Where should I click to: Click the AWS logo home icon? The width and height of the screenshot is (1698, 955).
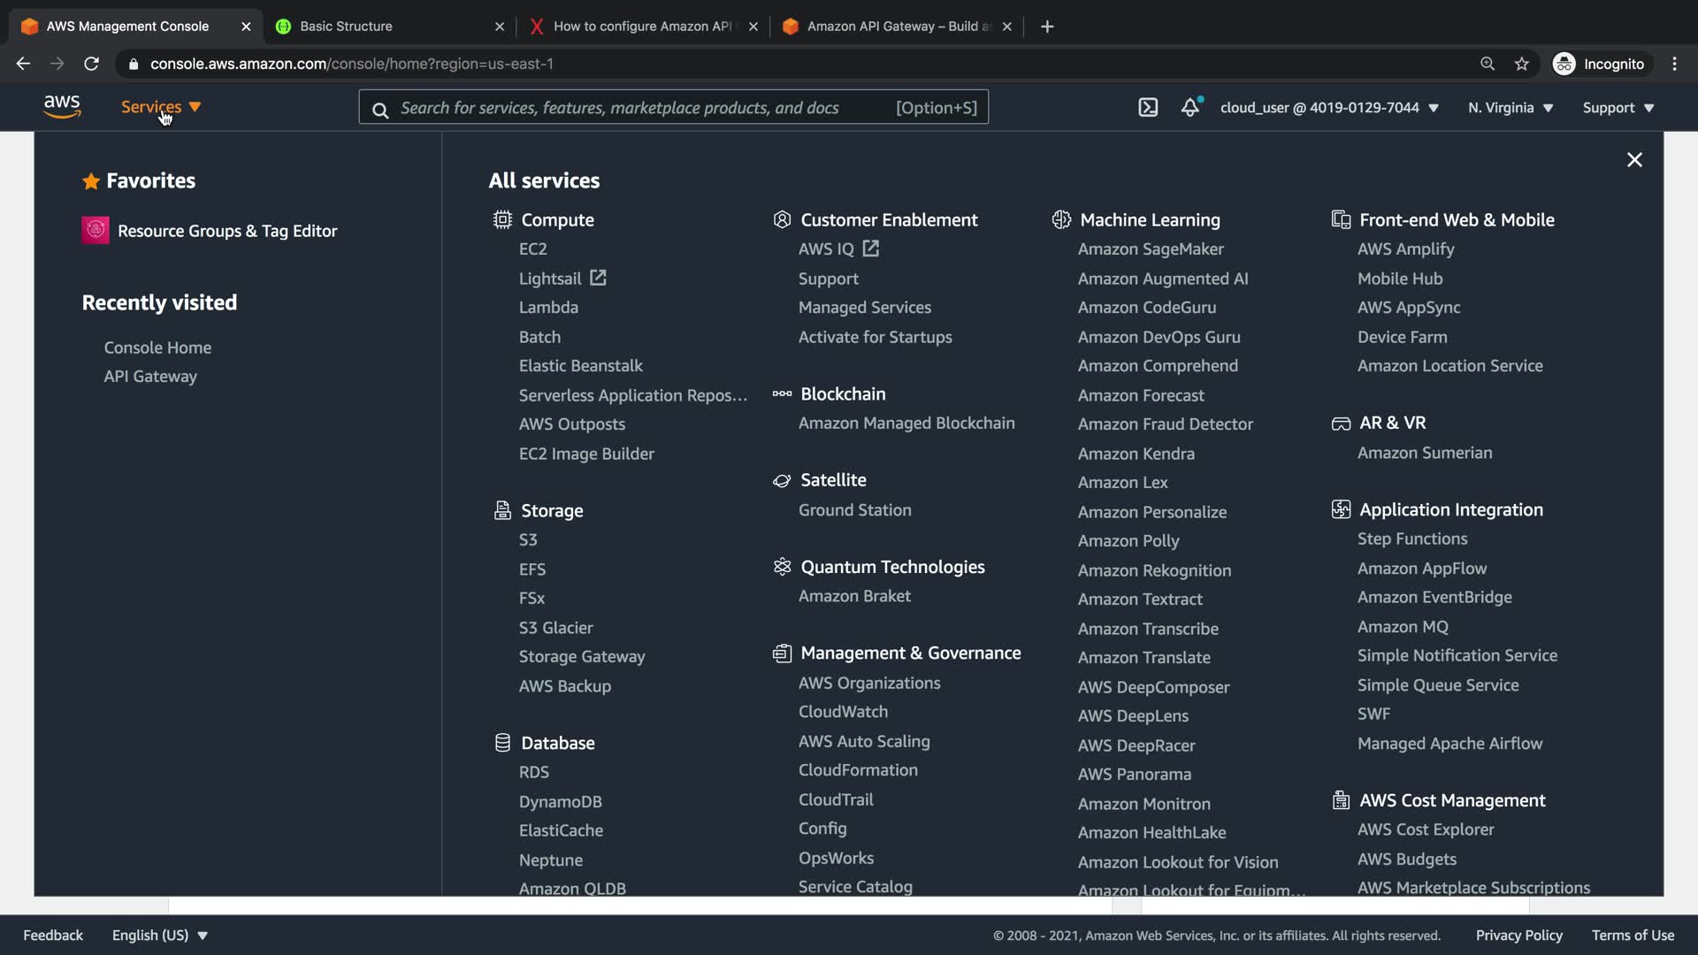click(x=62, y=107)
